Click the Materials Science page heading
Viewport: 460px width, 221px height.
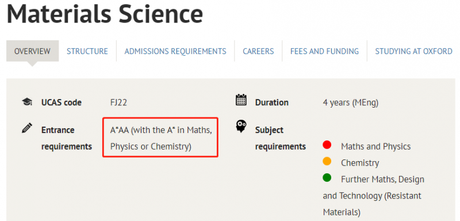105,13
